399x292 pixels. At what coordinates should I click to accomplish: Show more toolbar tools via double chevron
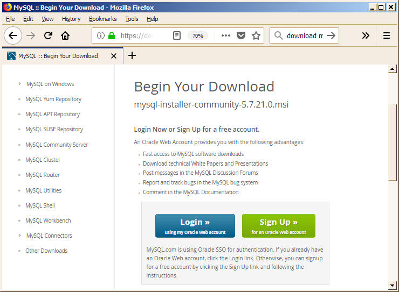click(366, 35)
